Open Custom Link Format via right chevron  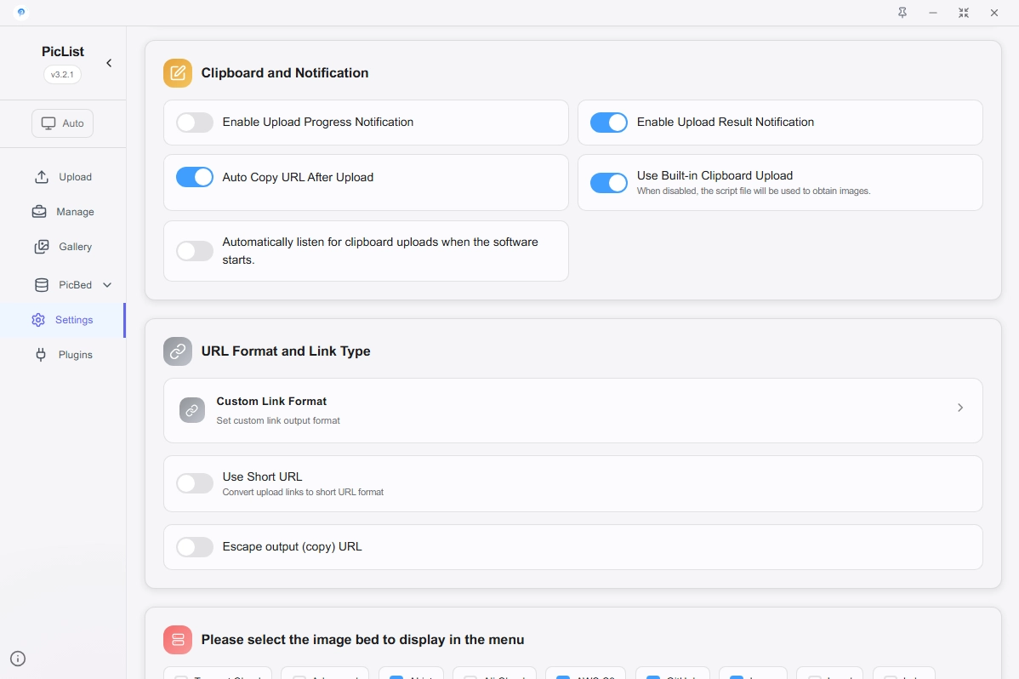[959, 408]
